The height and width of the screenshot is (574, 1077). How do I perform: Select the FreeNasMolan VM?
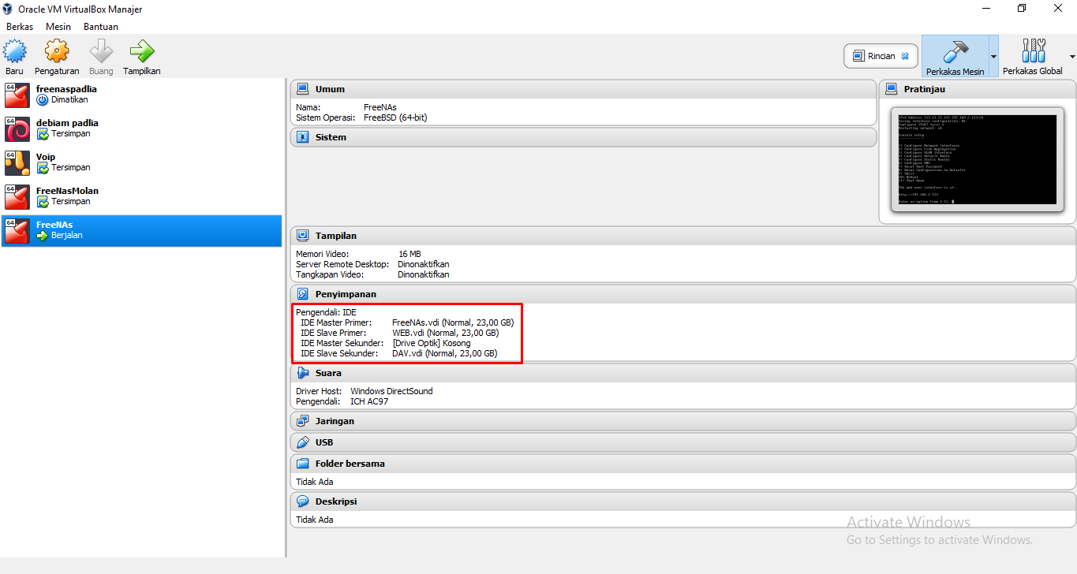pyautogui.click(x=141, y=196)
